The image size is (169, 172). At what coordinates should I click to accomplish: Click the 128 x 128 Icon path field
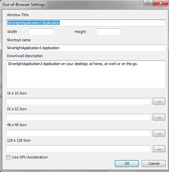click(78, 149)
